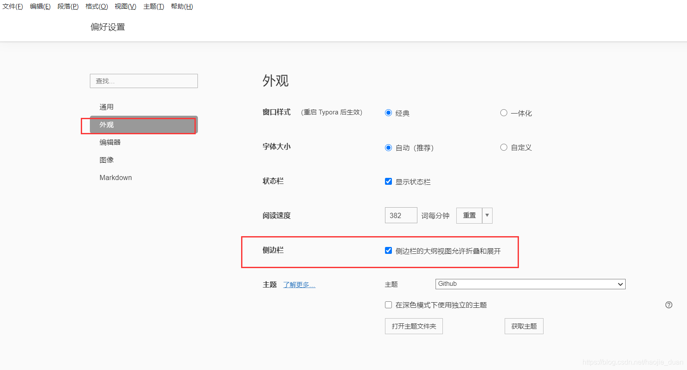
Task: Open the 编辑(E) menu
Action: point(40,6)
